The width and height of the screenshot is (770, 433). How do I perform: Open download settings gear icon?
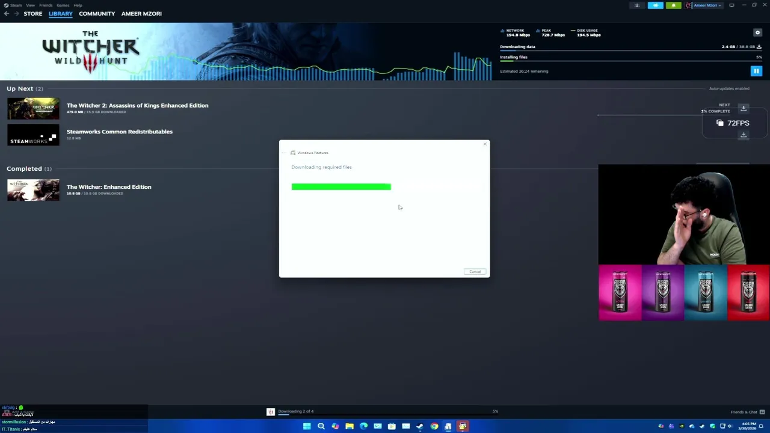tap(757, 32)
